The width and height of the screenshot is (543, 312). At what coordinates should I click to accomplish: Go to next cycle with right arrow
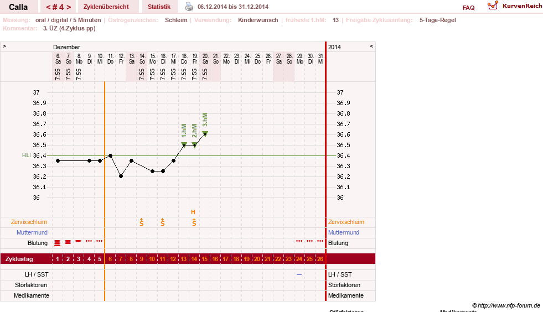[69, 7]
